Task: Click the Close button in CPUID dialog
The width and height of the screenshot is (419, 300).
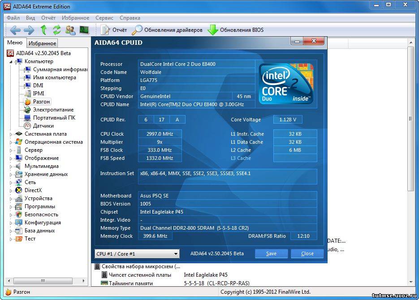Action: [307, 253]
